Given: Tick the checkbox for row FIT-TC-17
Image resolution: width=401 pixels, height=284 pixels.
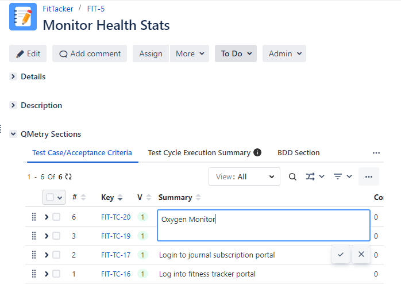Looking at the screenshot, I should [x=56, y=255].
